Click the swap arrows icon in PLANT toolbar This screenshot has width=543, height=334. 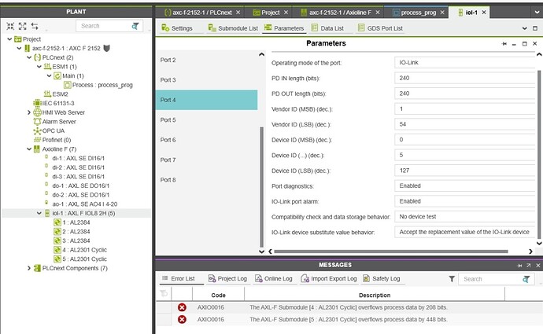[x=35, y=26]
